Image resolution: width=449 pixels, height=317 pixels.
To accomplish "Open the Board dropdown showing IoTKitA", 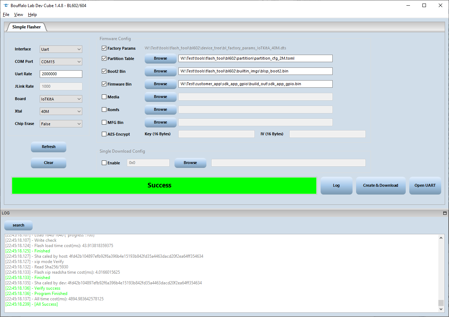I will [61, 99].
